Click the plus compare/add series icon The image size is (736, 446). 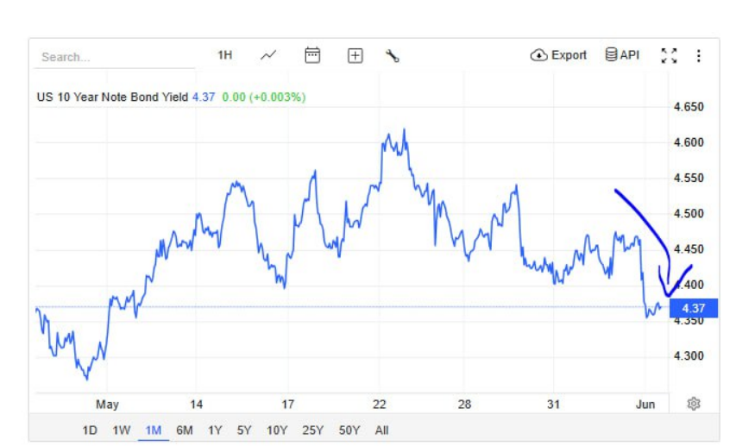click(x=355, y=56)
